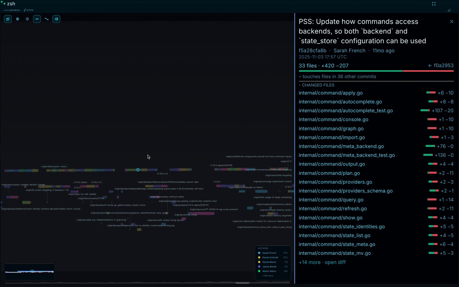Screen dimensions: 459x287
Task: Click the selected commit node circle on graph
Action: tap(138, 170)
